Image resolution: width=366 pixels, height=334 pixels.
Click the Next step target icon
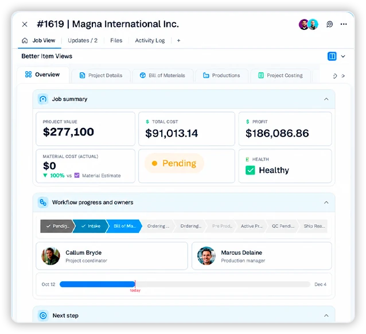(43, 316)
